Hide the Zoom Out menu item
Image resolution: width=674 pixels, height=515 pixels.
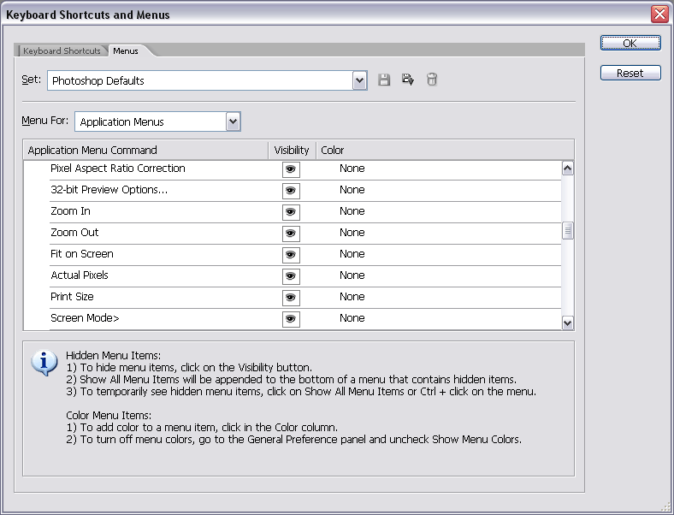click(x=291, y=234)
